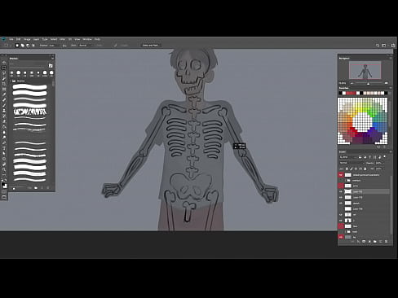Select the Move tool
The height and width of the screenshot is (298, 398).
click(4, 63)
